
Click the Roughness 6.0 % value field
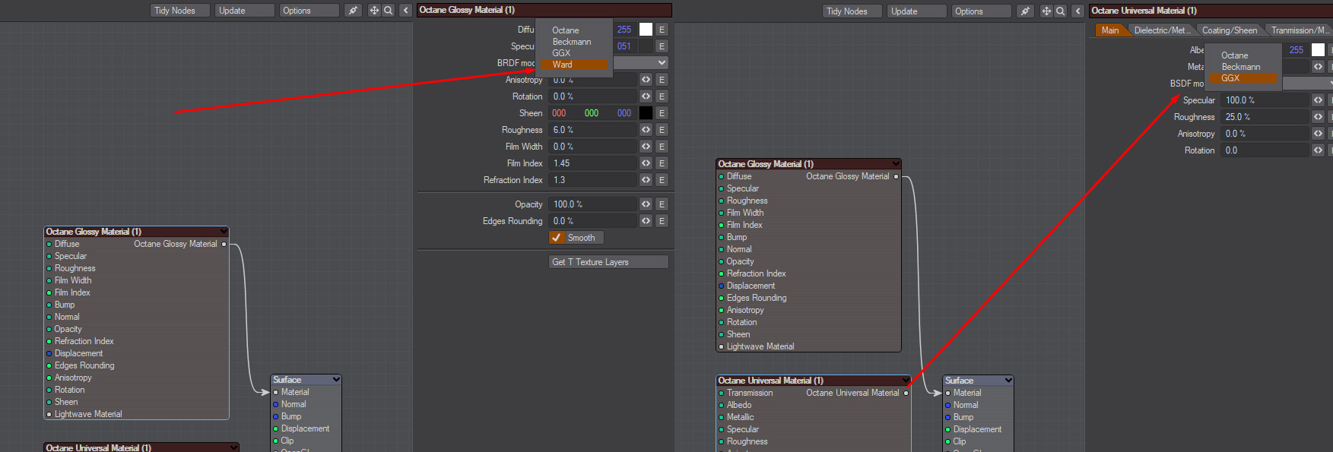pyautogui.click(x=593, y=130)
